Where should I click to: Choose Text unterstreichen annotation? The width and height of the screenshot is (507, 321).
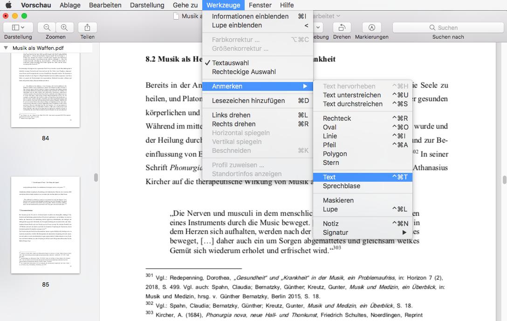(363, 95)
